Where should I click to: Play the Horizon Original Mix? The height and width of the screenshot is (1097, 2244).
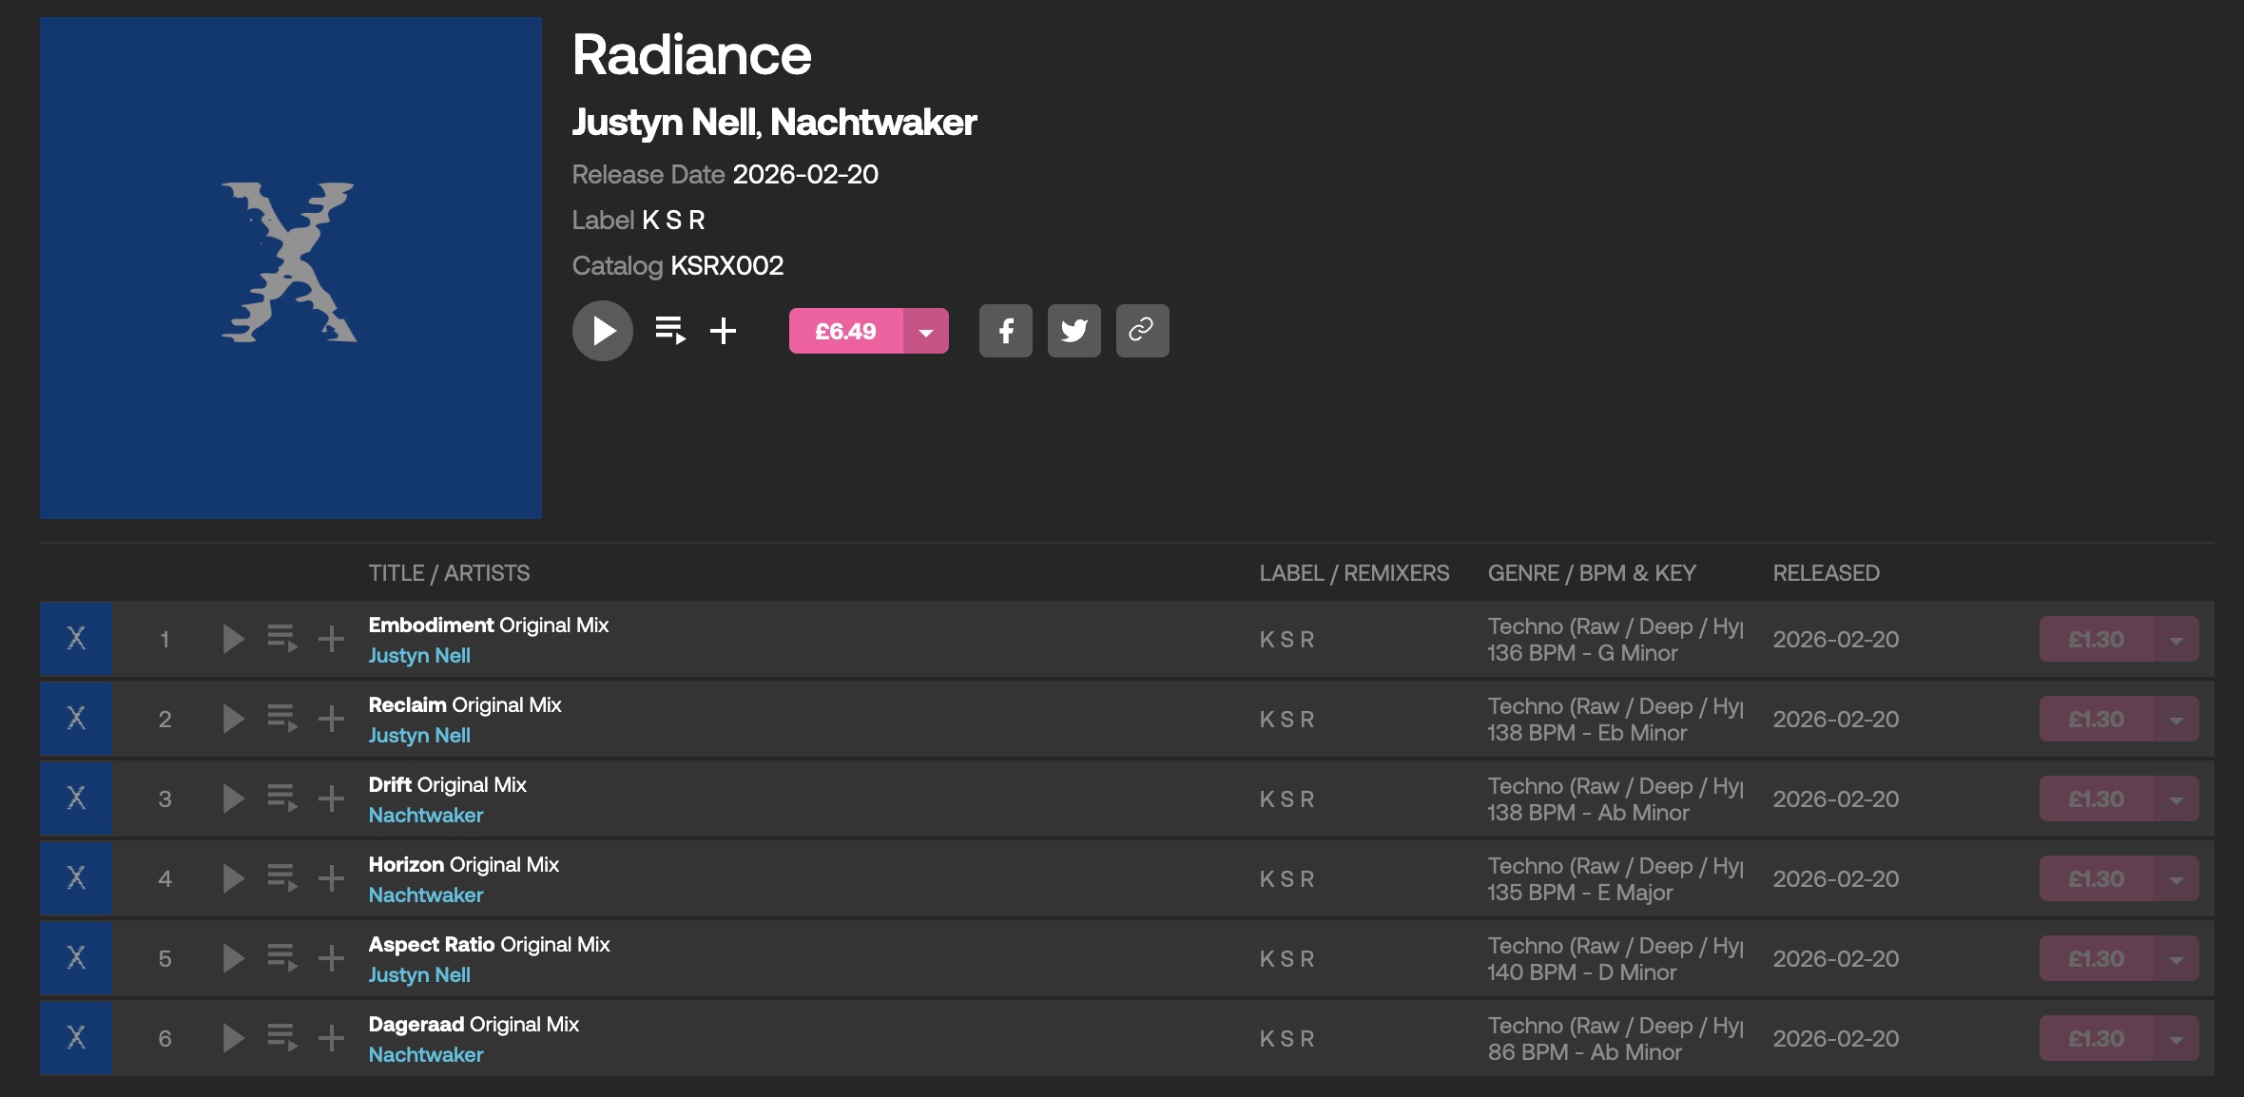pyautogui.click(x=233, y=878)
